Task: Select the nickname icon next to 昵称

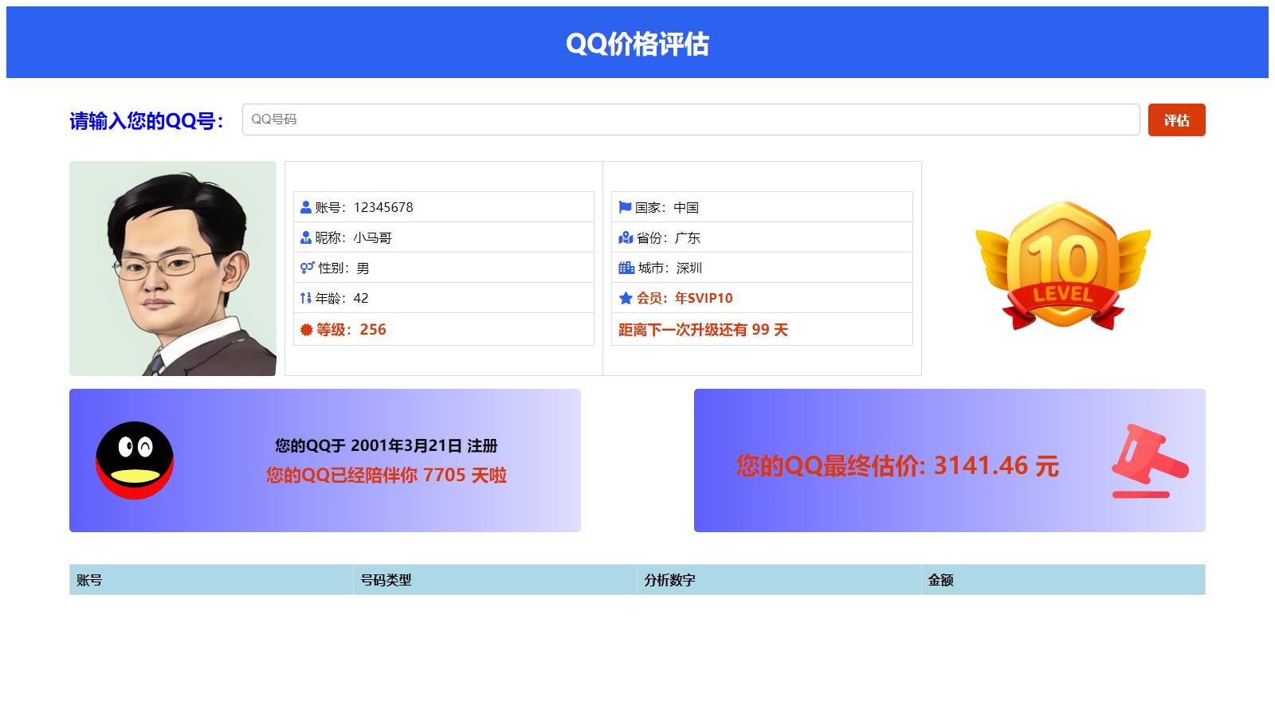Action: (304, 237)
